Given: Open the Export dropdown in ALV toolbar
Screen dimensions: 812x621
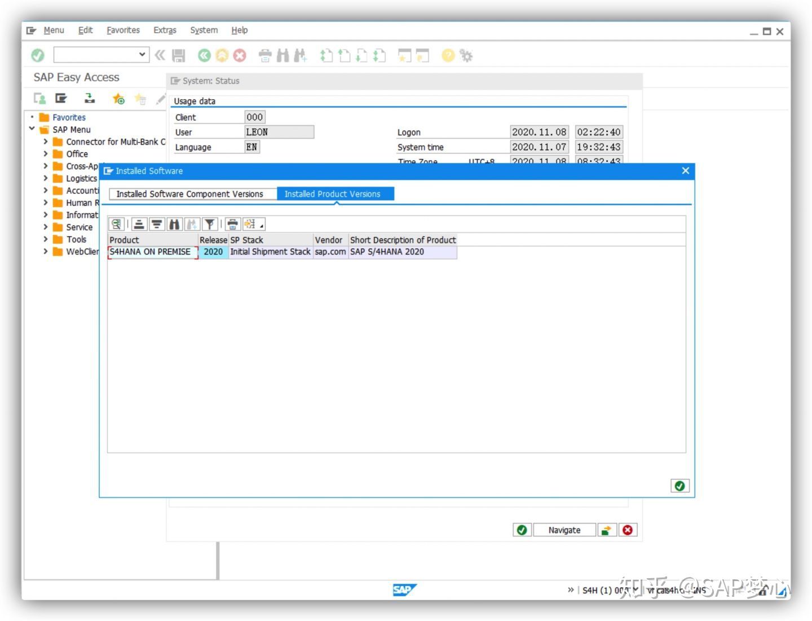Looking at the screenshot, I should [x=254, y=224].
